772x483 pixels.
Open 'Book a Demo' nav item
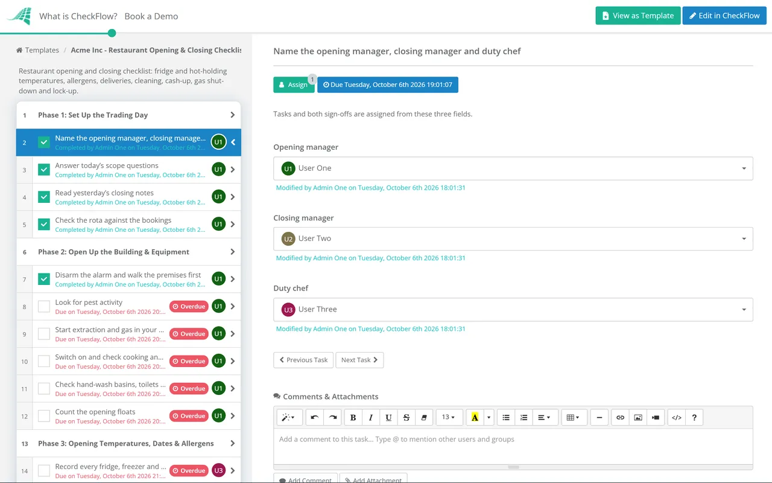(151, 16)
